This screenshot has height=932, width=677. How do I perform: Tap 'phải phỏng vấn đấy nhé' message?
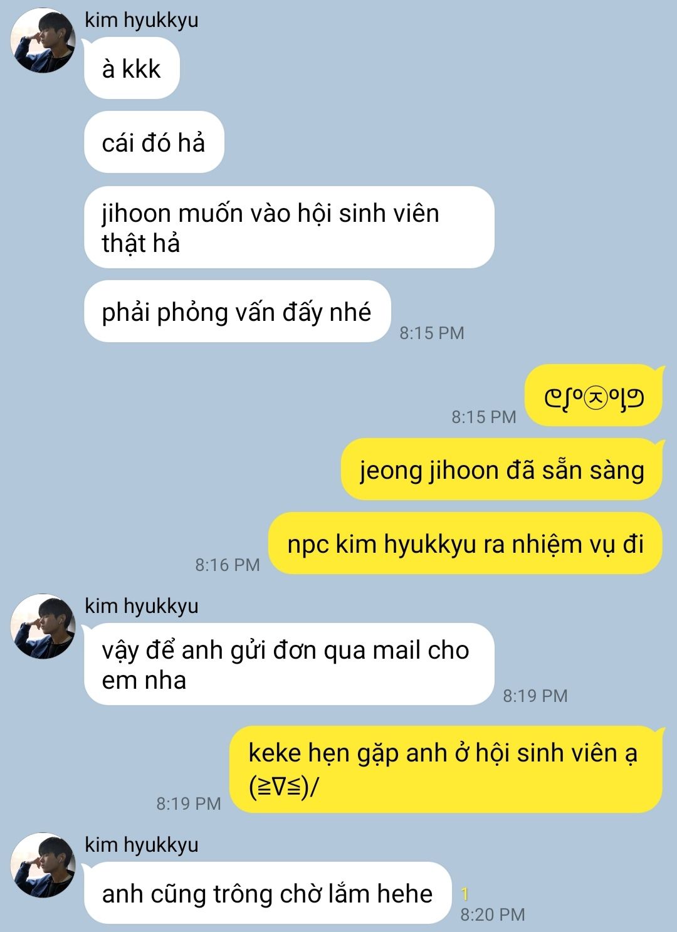click(x=237, y=312)
